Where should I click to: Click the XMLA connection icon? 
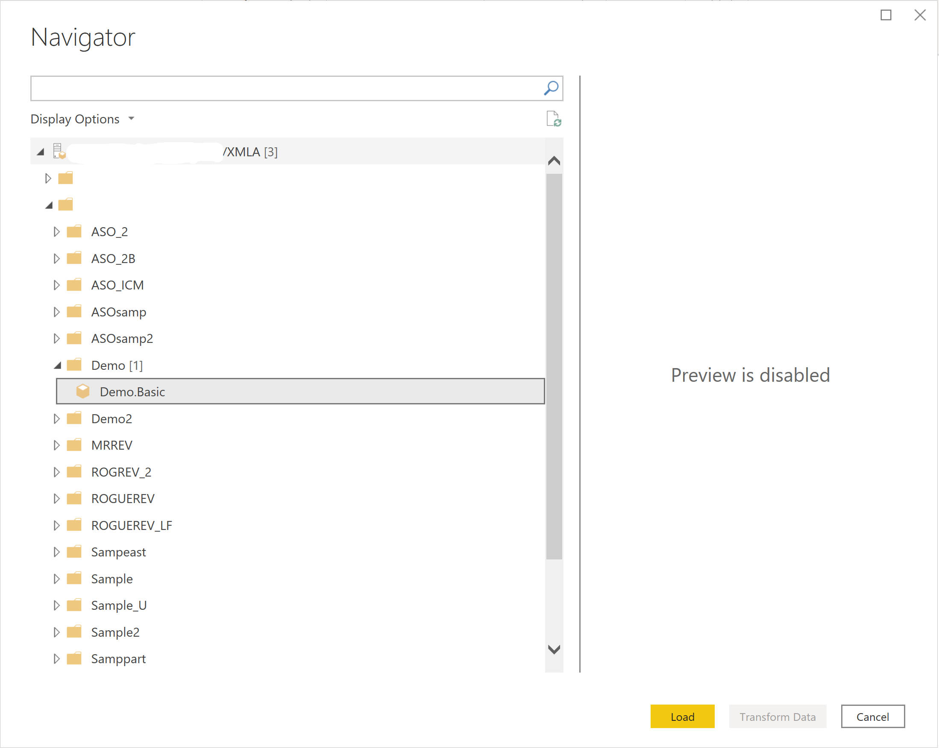[x=60, y=151]
